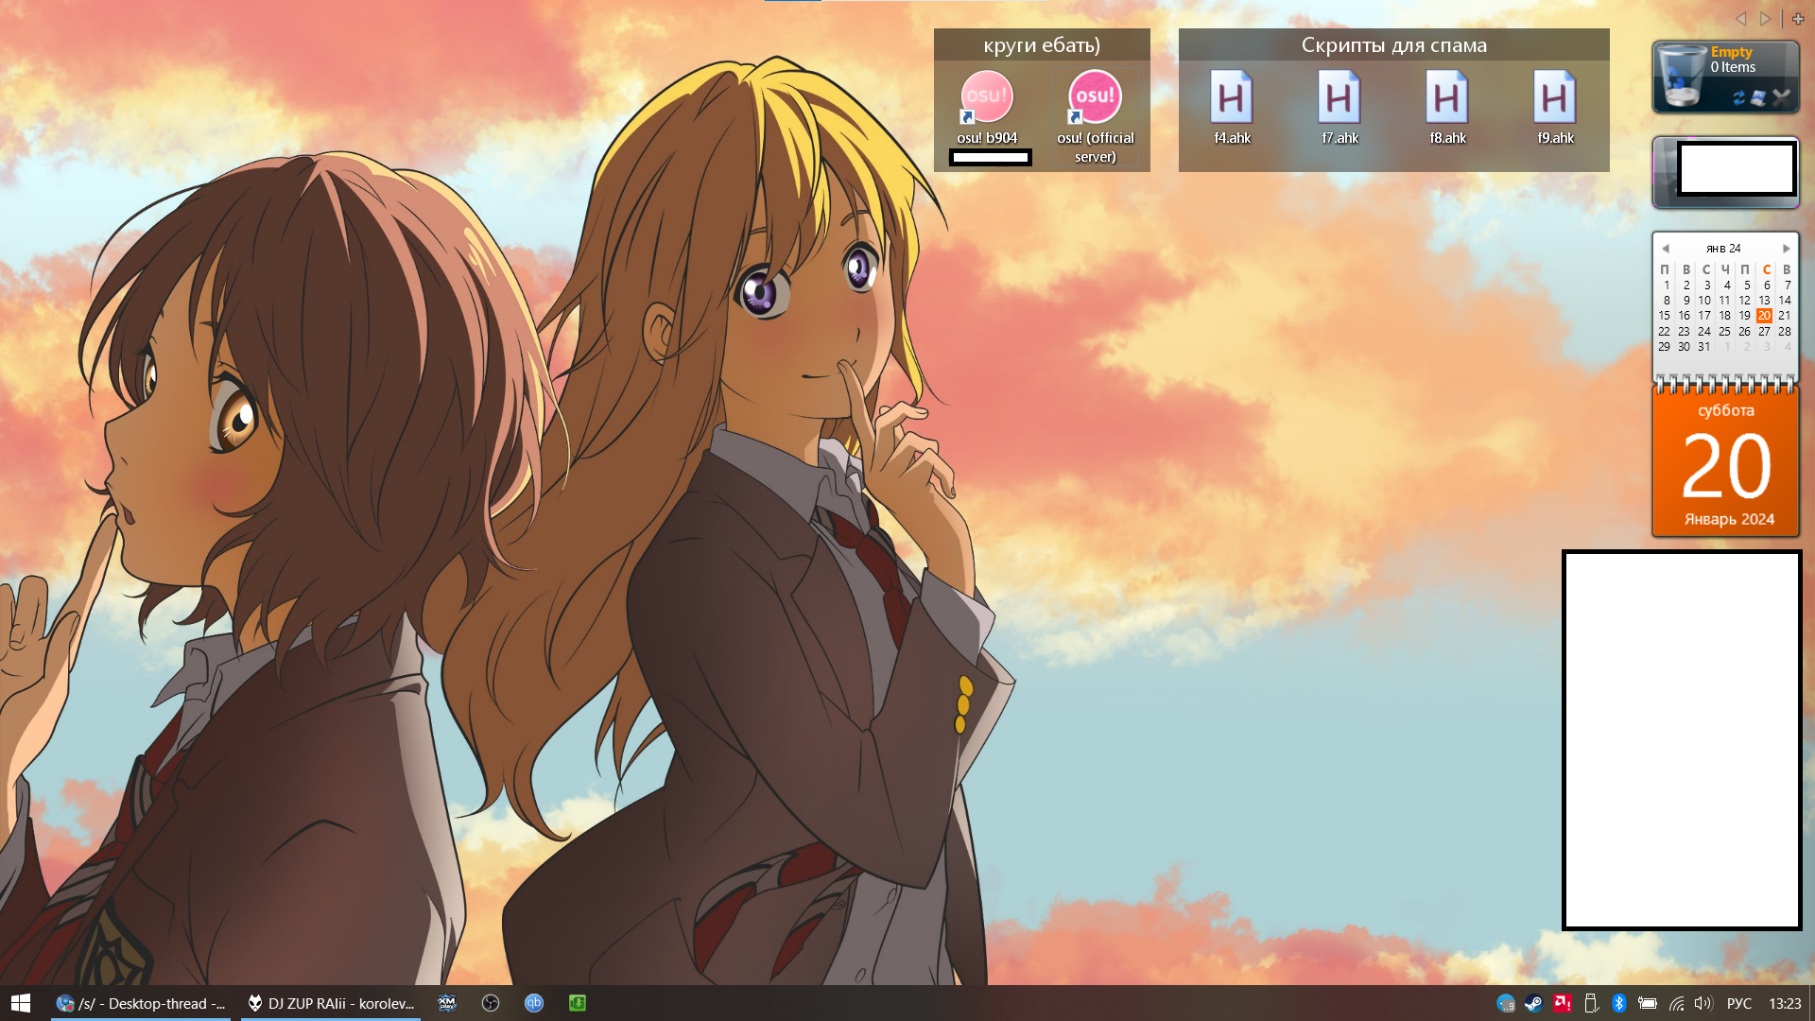Click the X icon on recycle bin gadget
1815x1021 pixels.
coord(1781,97)
